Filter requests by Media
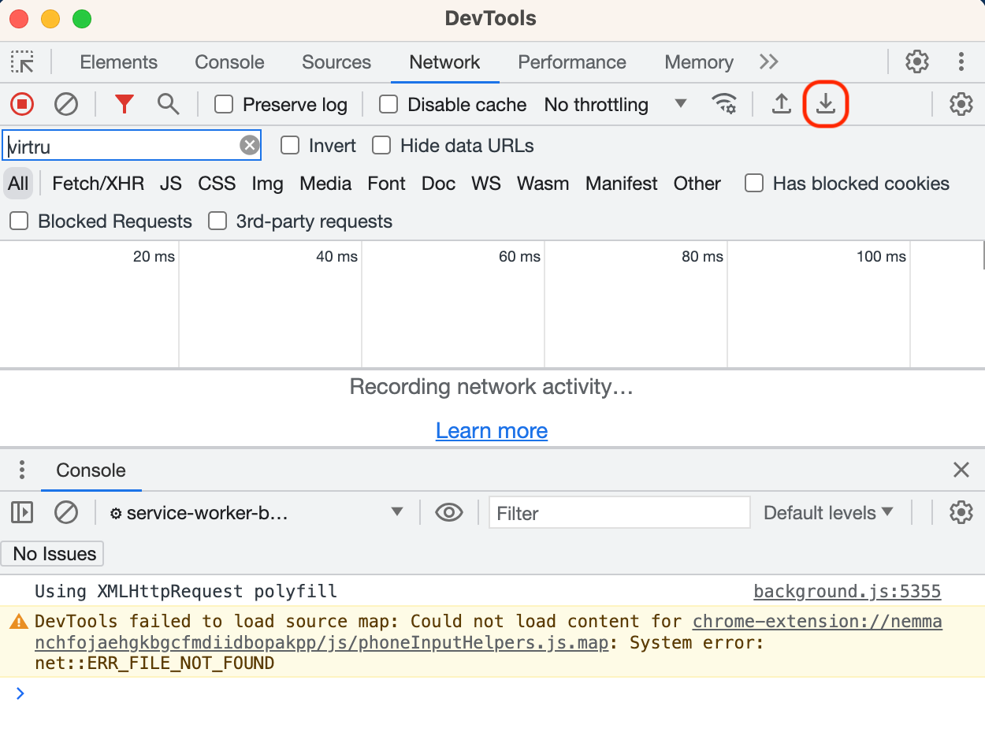Screen dimensions: 985x736 coord(325,184)
